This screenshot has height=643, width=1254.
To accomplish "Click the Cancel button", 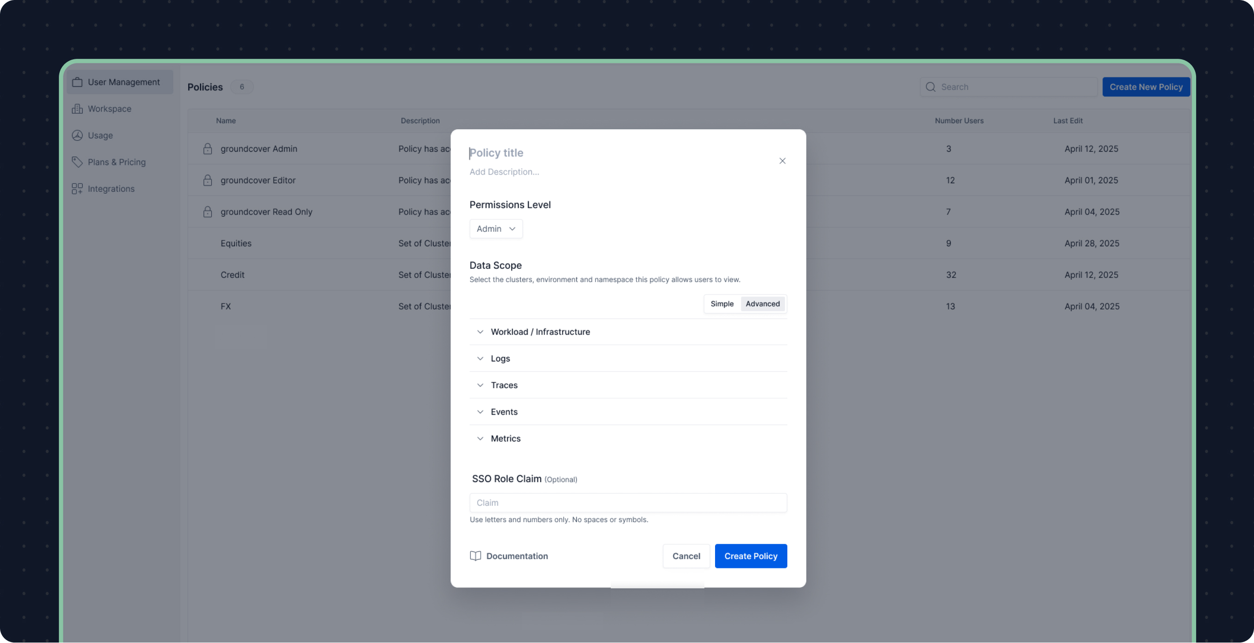I will (686, 556).
